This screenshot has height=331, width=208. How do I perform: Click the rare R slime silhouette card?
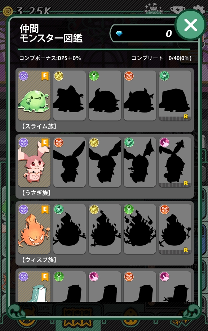pyautogui.click(x=175, y=96)
